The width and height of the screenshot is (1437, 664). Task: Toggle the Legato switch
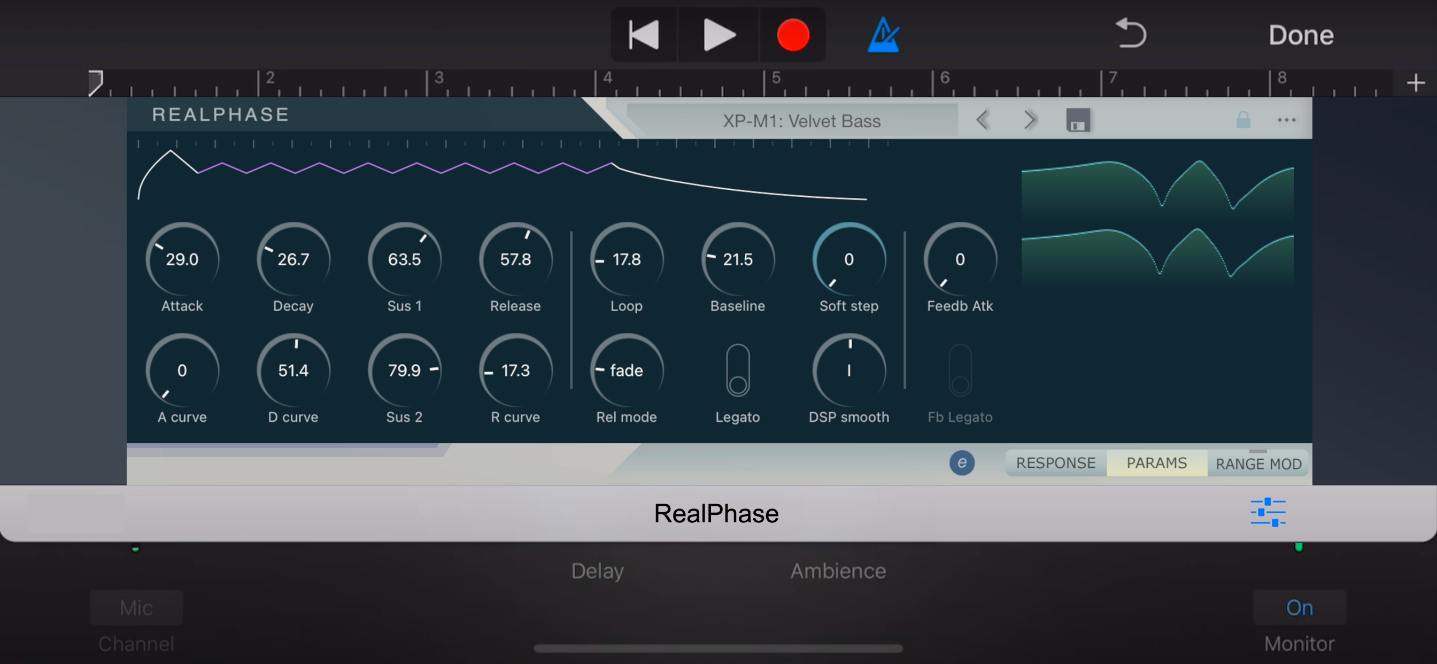[737, 370]
